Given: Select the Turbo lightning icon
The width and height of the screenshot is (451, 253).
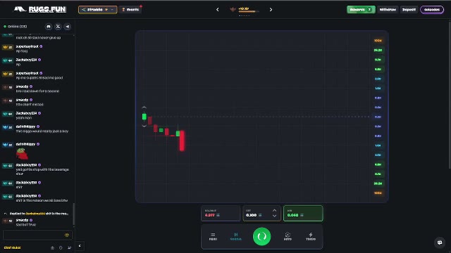Looking at the screenshot, I should 310,236.
